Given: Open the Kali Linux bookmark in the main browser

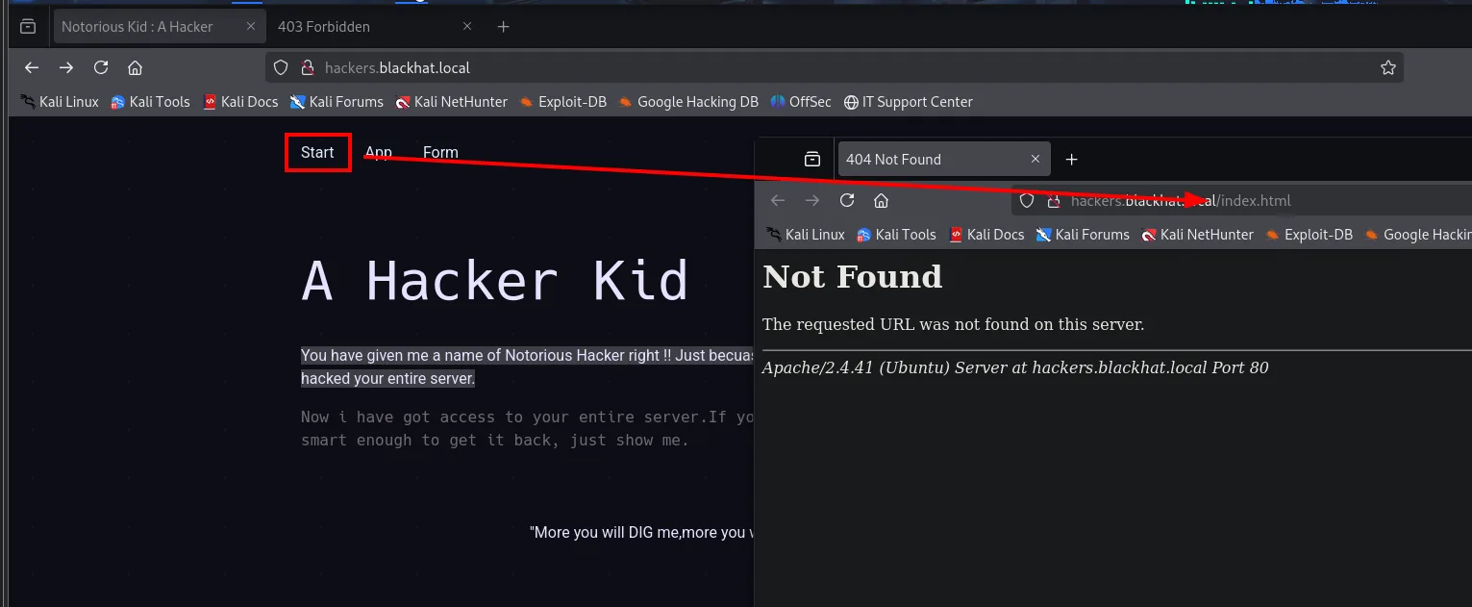Looking at the screenshot, I should pyautogui.click(x=61, y=102).
